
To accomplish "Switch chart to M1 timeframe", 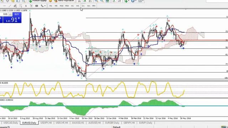I will pos(51,6).
